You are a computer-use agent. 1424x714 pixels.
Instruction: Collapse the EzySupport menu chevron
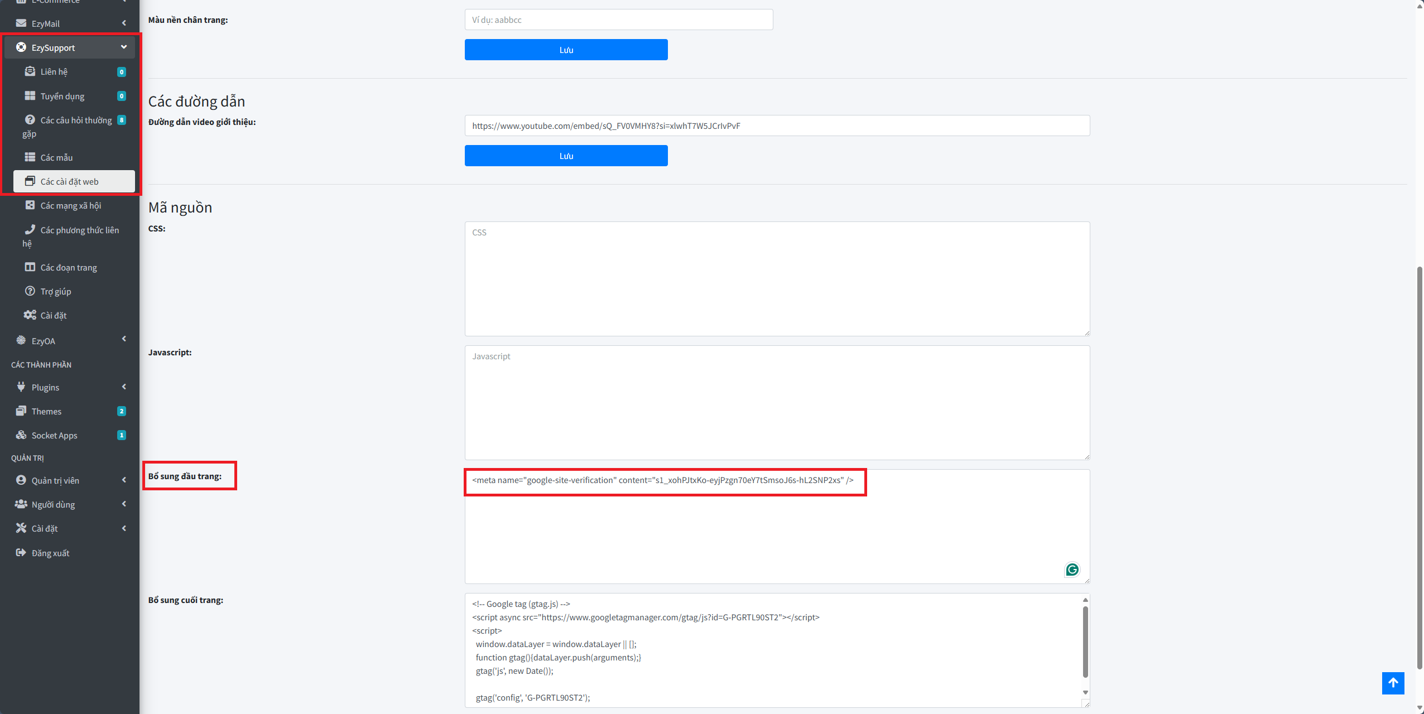(124, 47)
